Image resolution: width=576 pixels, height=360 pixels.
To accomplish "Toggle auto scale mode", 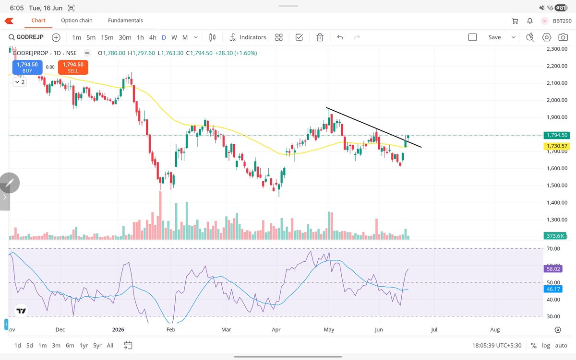I will (561, 345).
